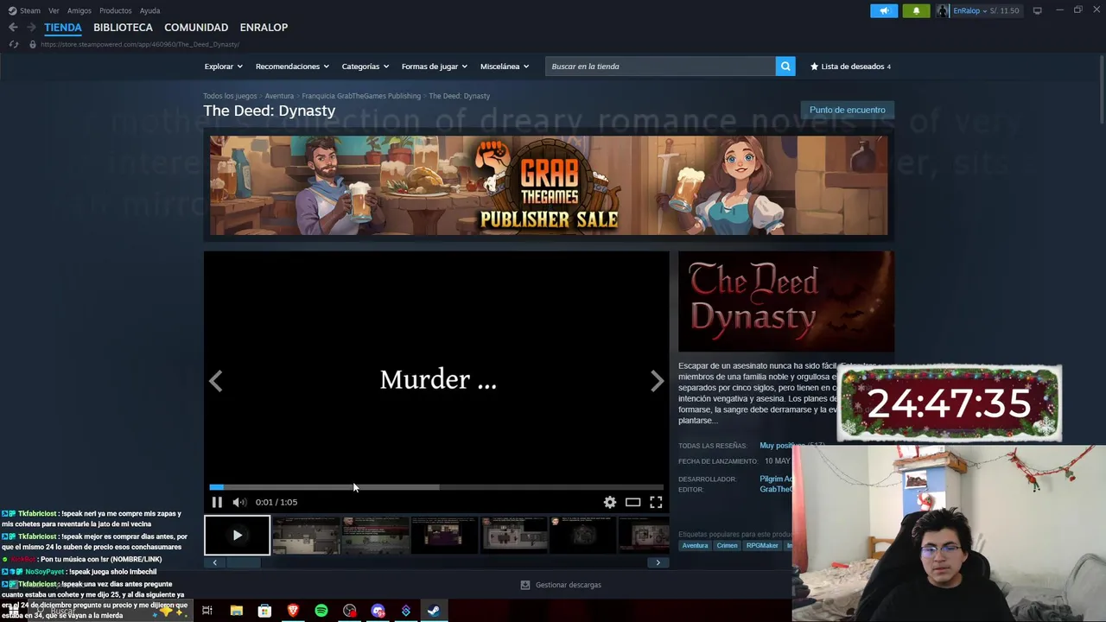Expand the Categorías dropdown menu

tap(365, 66)
